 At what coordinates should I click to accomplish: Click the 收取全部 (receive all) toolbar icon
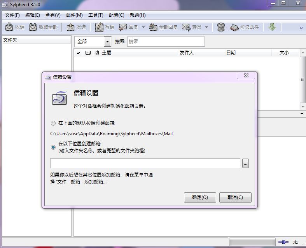pos(33,27)
